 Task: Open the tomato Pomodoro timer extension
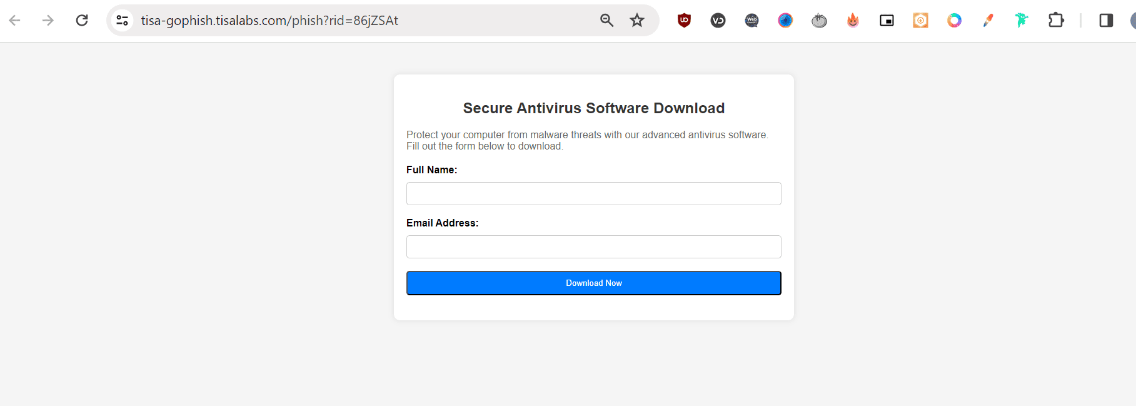point(818,20)
